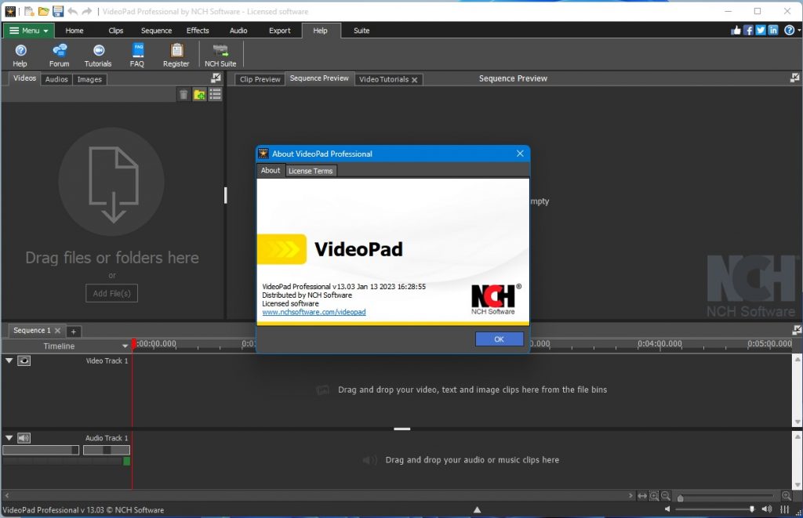Save the project with the floppy disk icon

58,11
